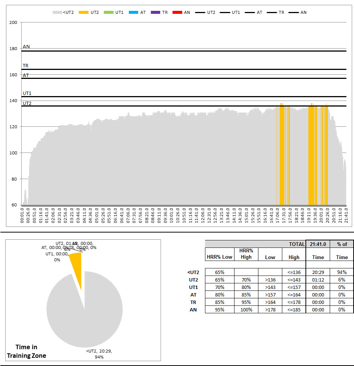Click the 'Time in Training Zone' title
This screenshot has height=366, width=354.
[27, 351]
